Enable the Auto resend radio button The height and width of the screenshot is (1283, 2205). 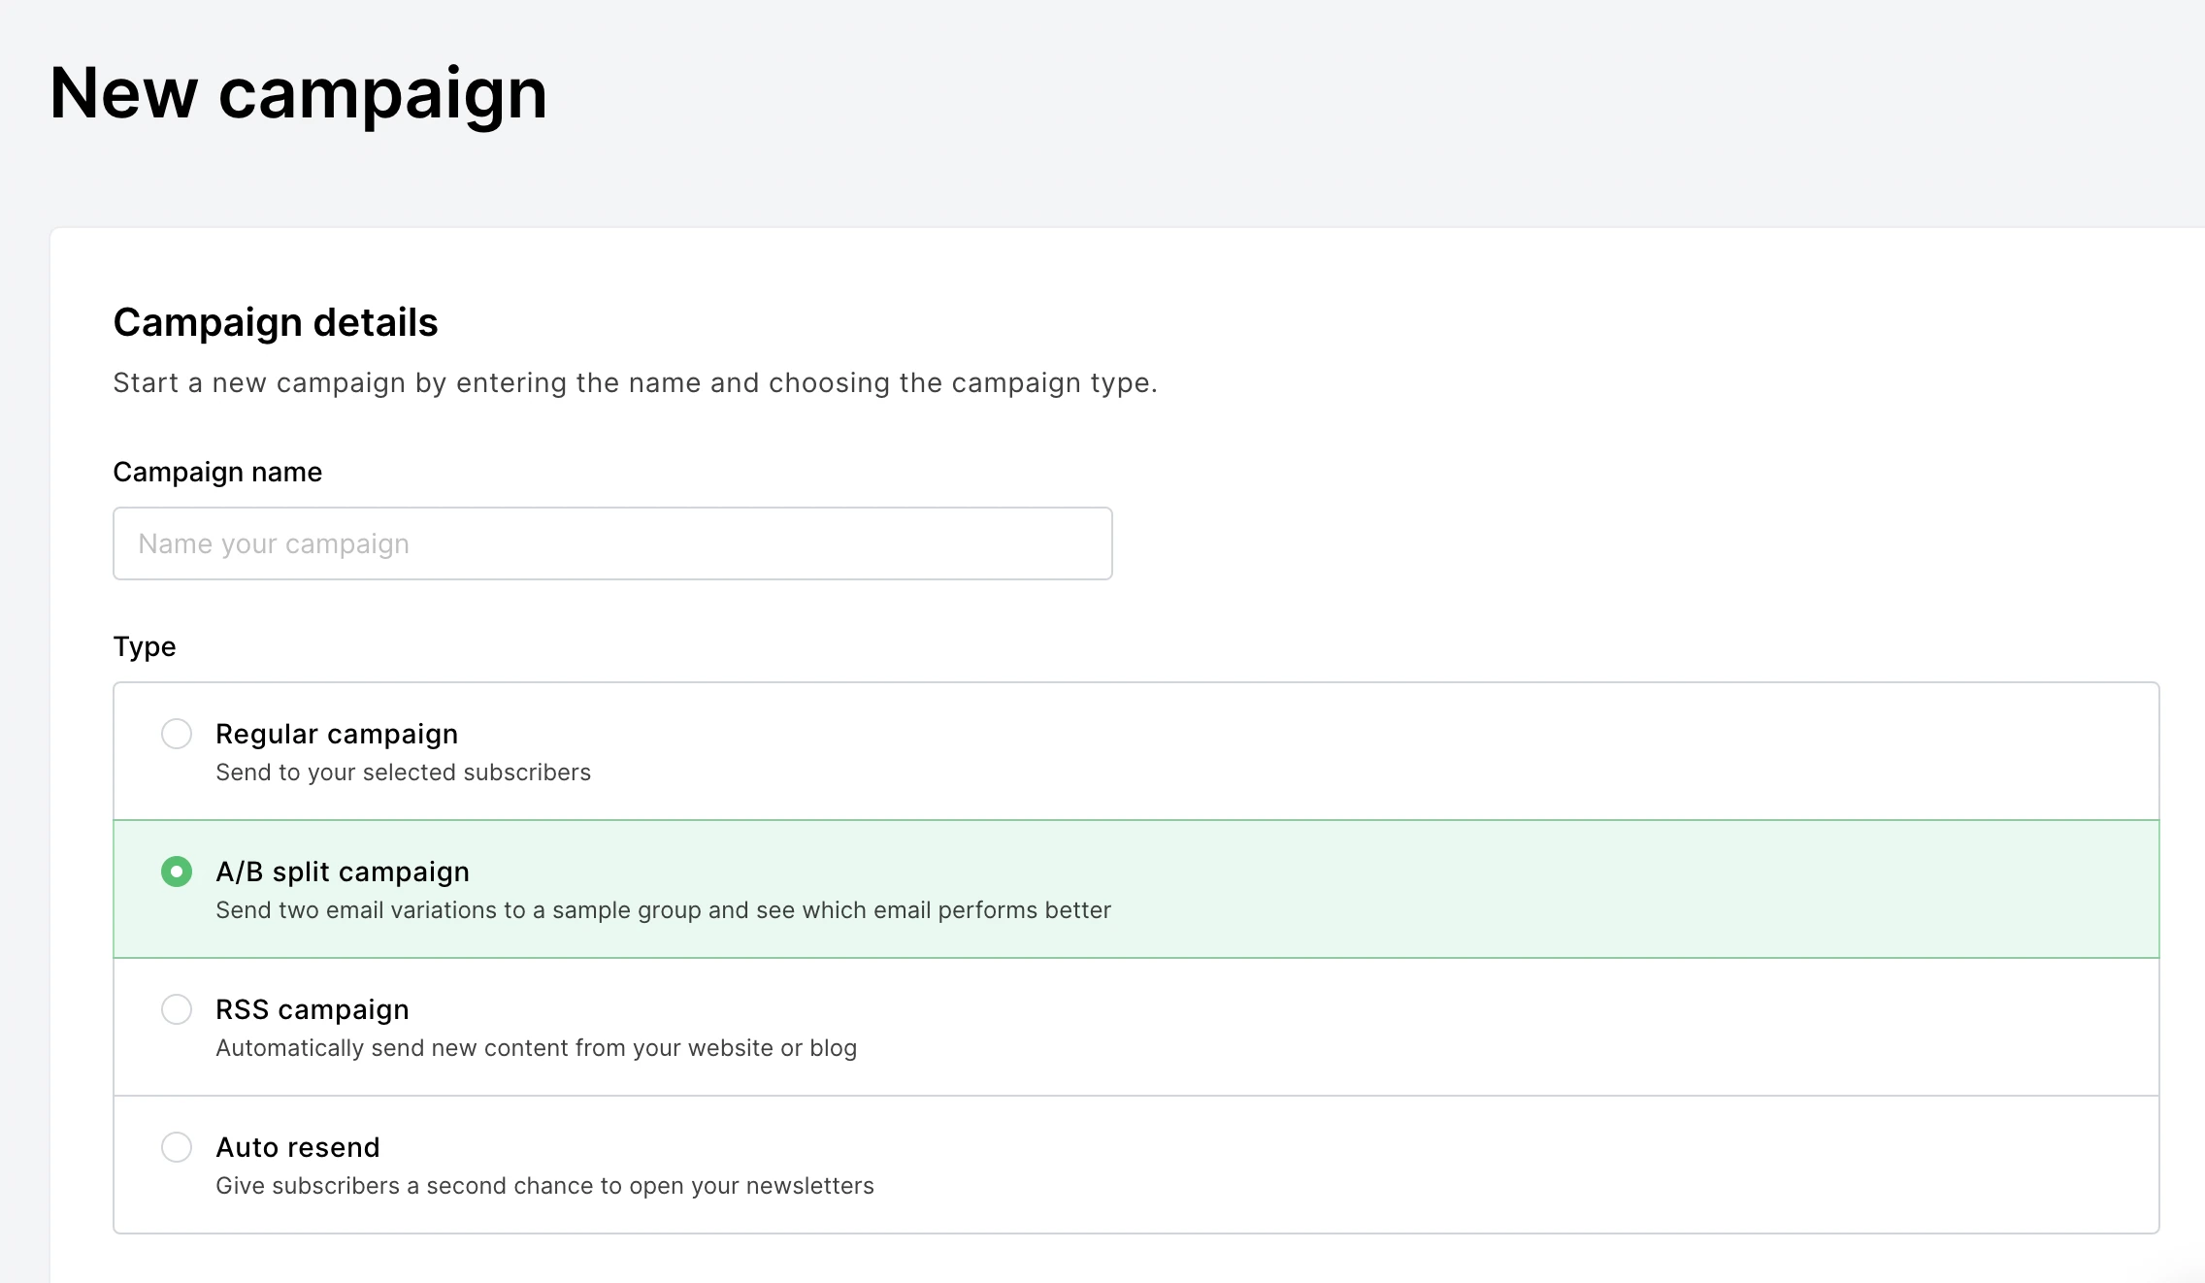pos(177,1147)
